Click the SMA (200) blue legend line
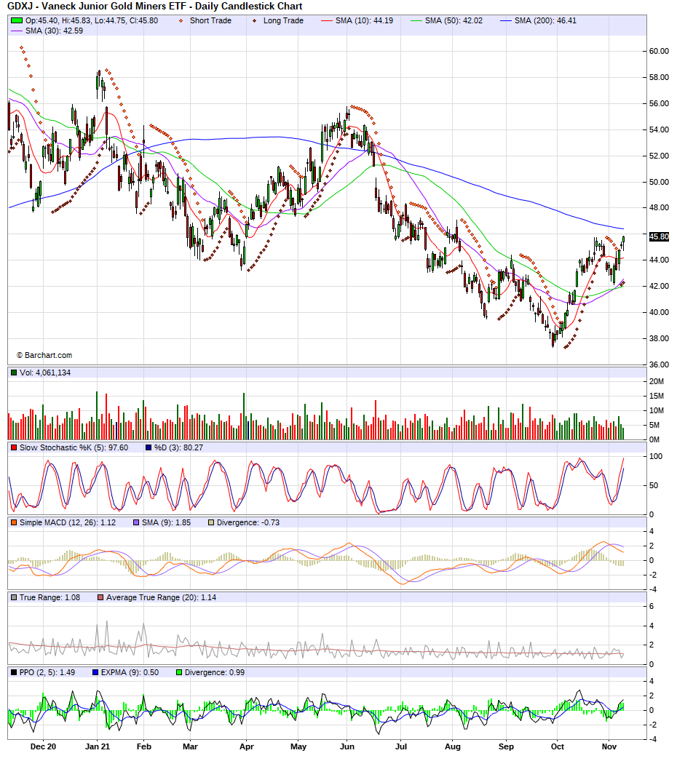The width and height of the screenshot is (677, 769). tap(506, 20)
